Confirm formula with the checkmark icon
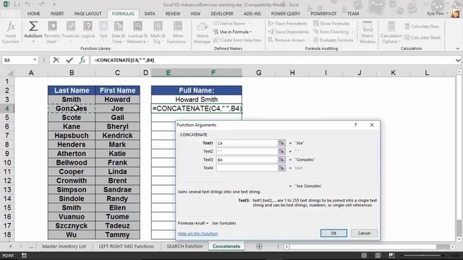463x260 pixels. 69,60
